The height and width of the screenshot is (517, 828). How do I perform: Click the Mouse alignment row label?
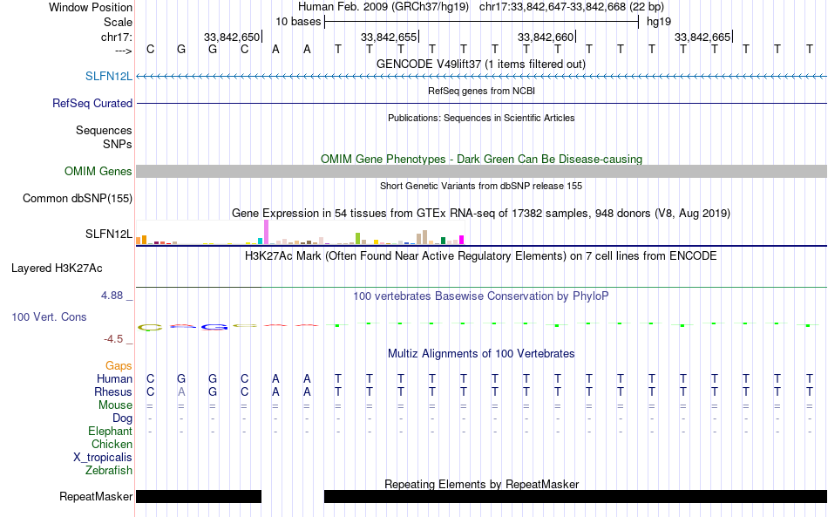click(115, 405)
